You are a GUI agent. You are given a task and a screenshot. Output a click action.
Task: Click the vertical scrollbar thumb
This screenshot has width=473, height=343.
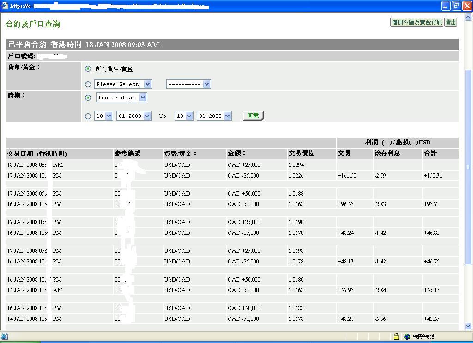click(x=468, y=168)
